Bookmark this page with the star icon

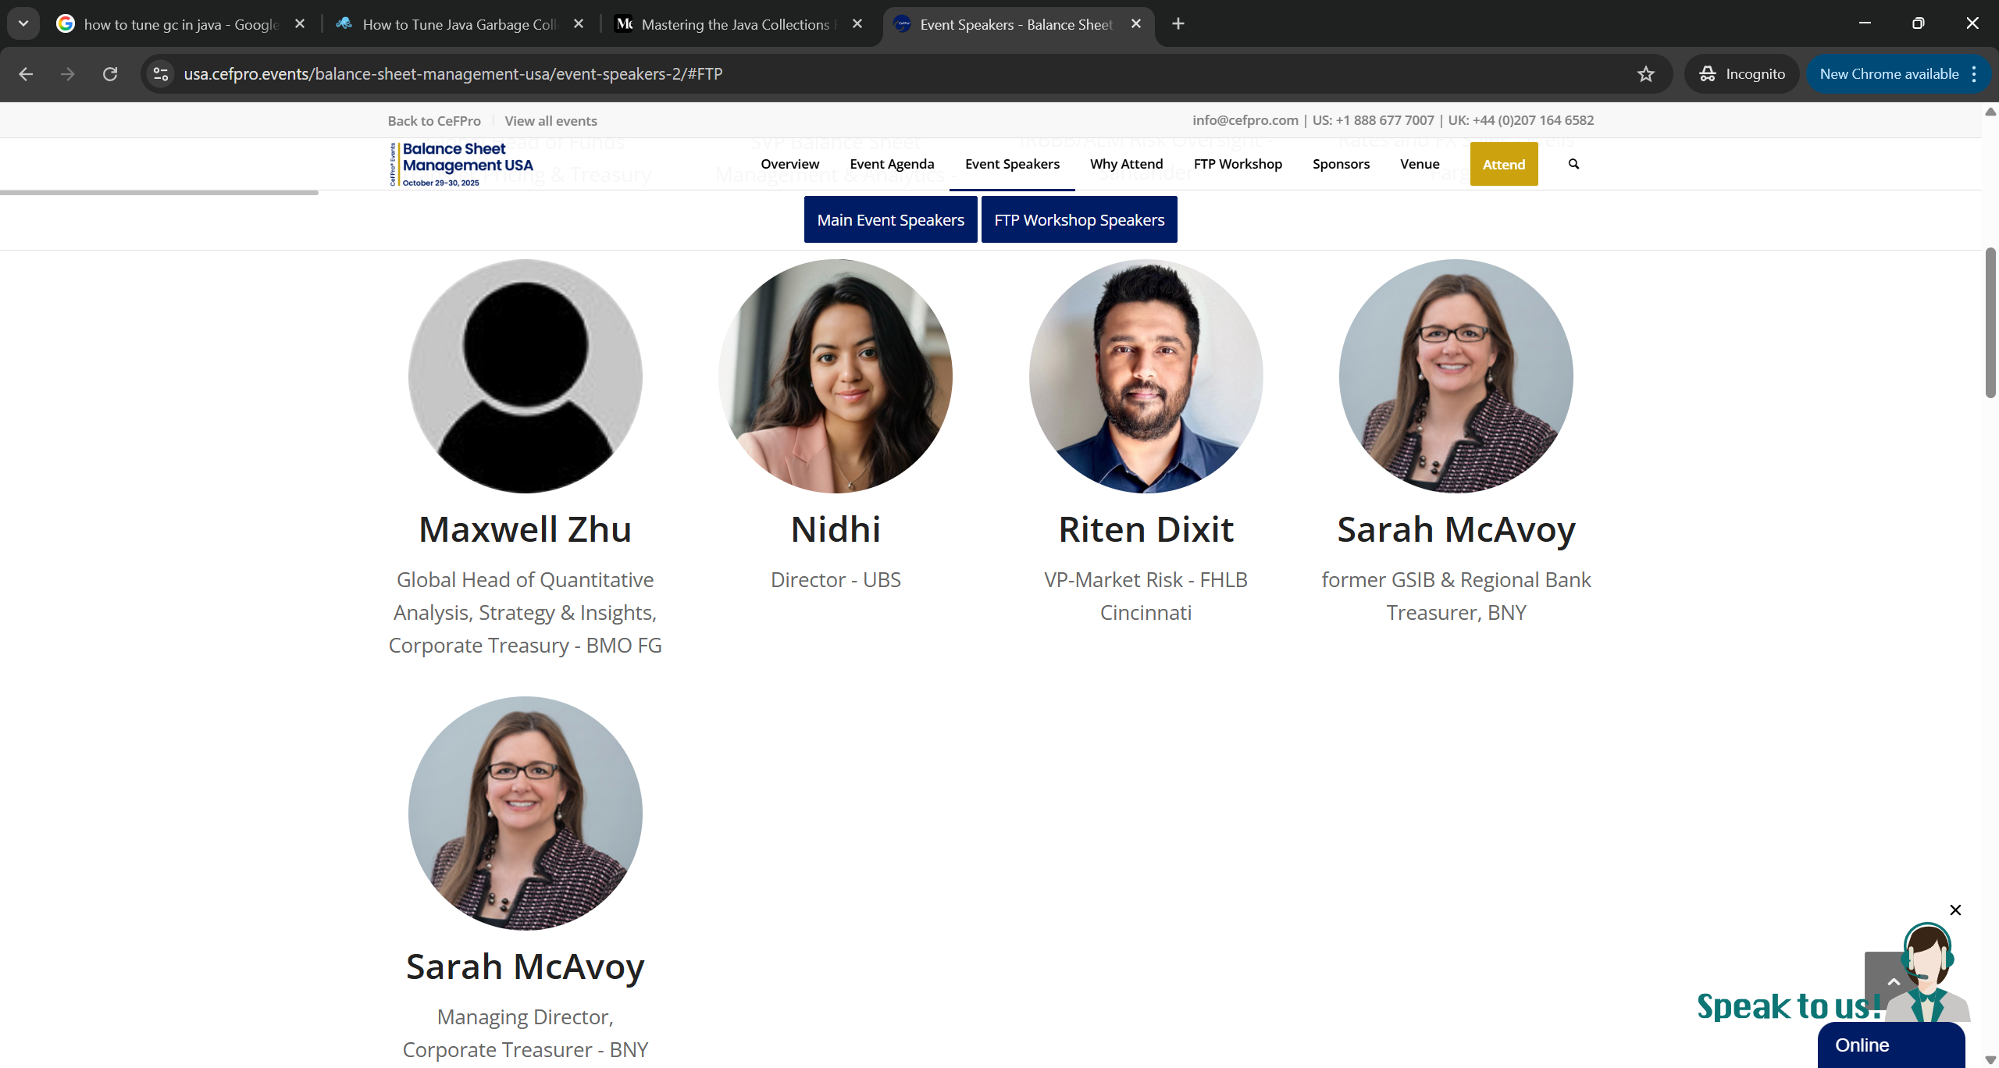click(x=1646, y=74)
